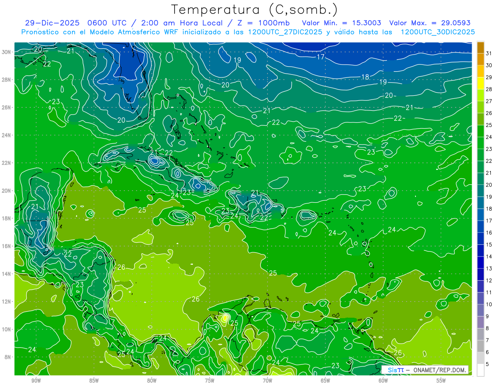Select 'Valor Min. = 15.3003' value
Viewport: 500px width, 386px height.
point(342,23)
